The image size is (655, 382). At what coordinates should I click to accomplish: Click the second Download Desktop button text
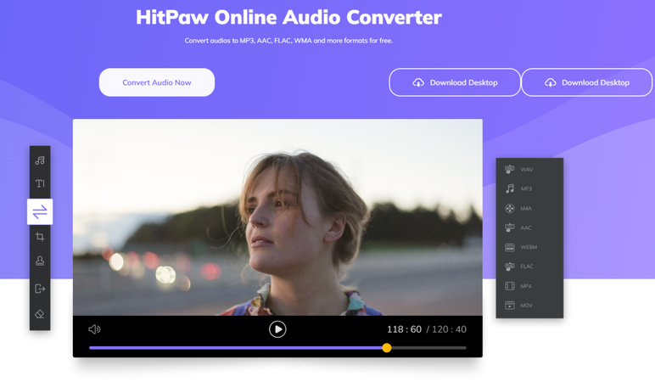coord(596,82)
